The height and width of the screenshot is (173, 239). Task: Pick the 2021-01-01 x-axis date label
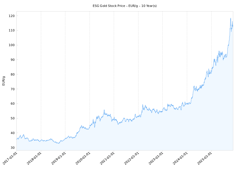[x=108, y=158]
